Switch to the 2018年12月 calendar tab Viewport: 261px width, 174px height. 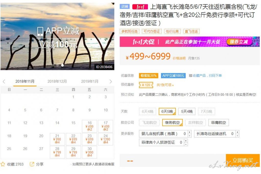click(57, 81)
